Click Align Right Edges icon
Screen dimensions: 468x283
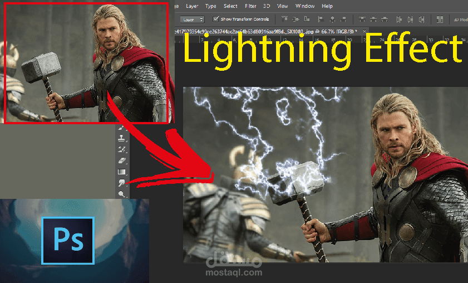click(343, 19)
